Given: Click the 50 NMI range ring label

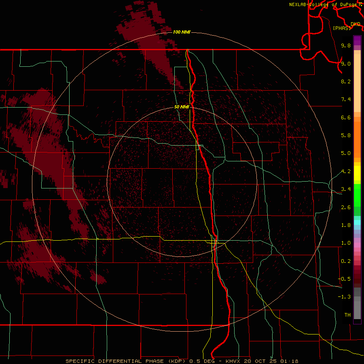Looking at the screenshot, I should tap(182, 107).
